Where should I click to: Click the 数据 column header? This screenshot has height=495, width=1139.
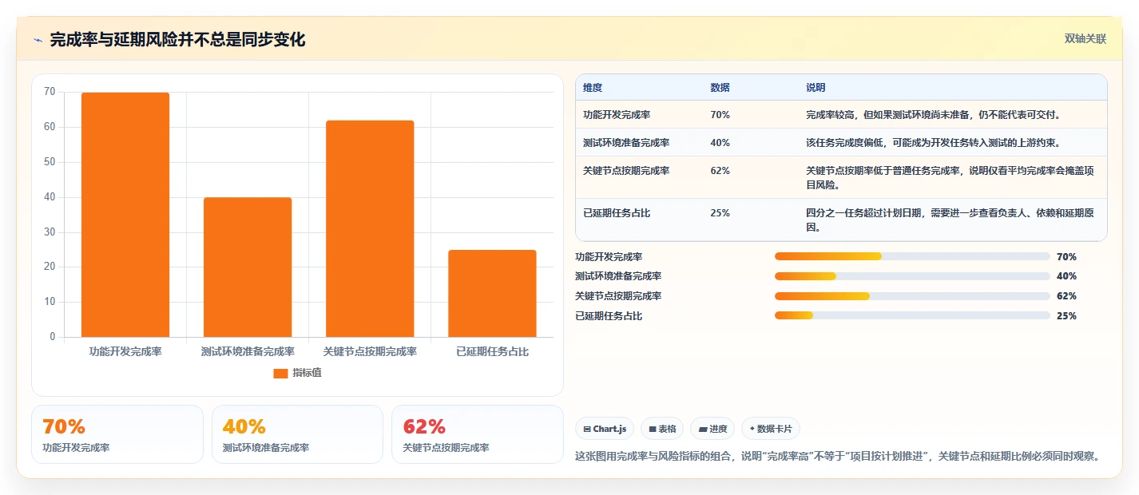pyautogui.click(x=720, y=88)
